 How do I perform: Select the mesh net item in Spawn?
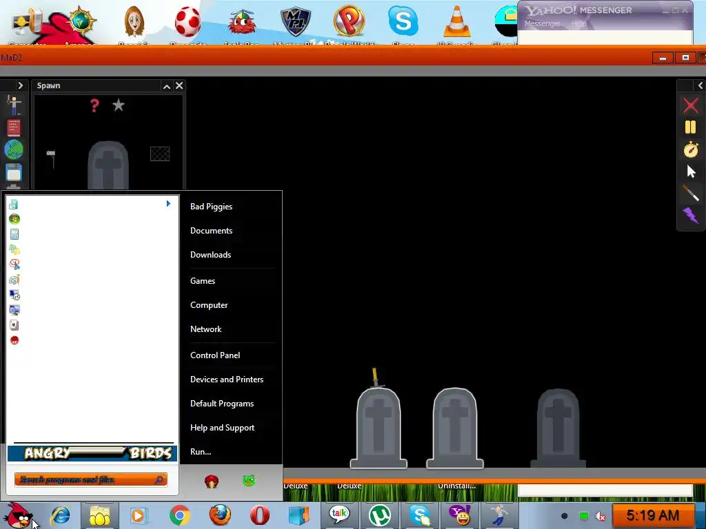click(x=160, y=154)
